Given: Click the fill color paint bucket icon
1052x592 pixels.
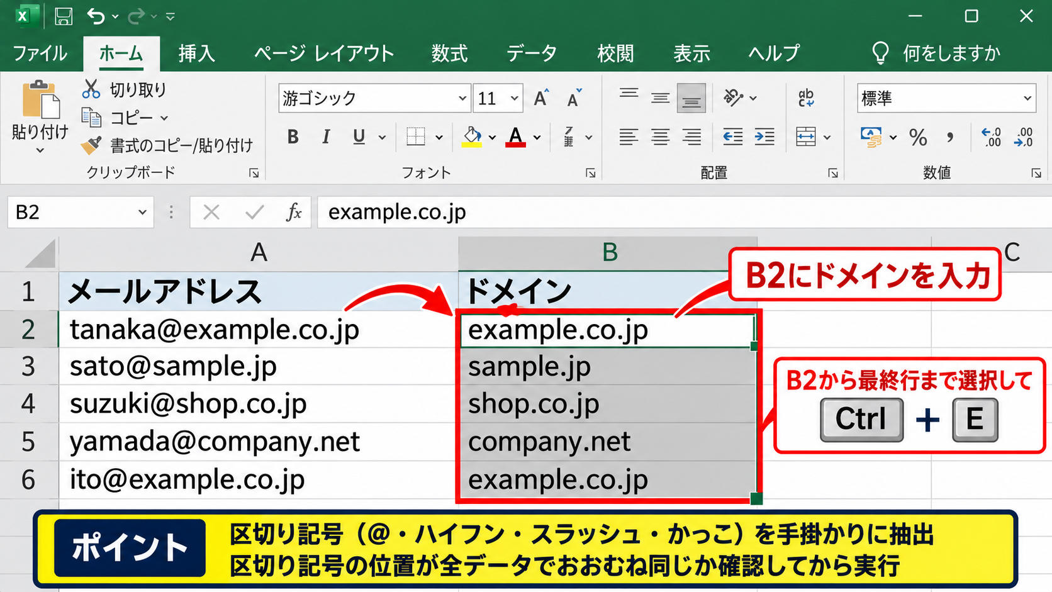Looking at the screenshot, I should (x=472, y=137).
